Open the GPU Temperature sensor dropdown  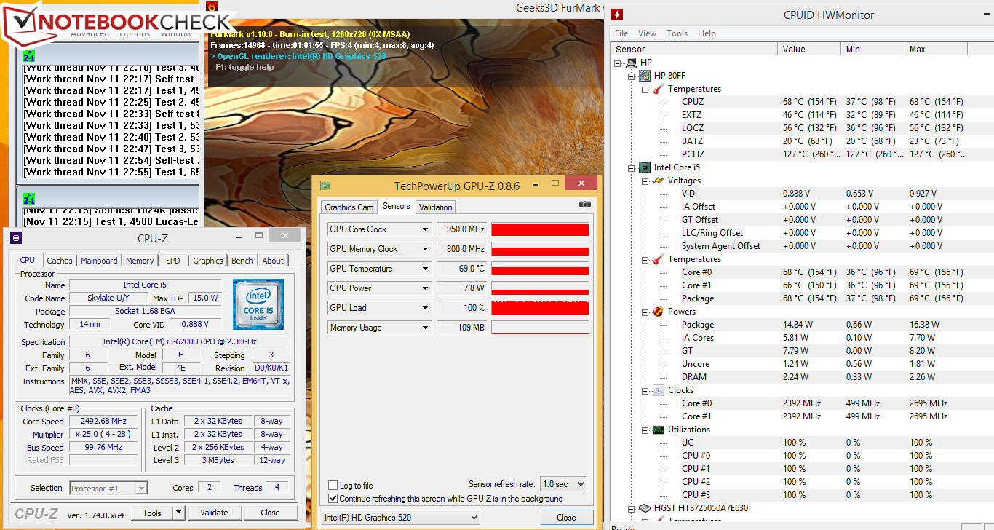pos(426,269)
